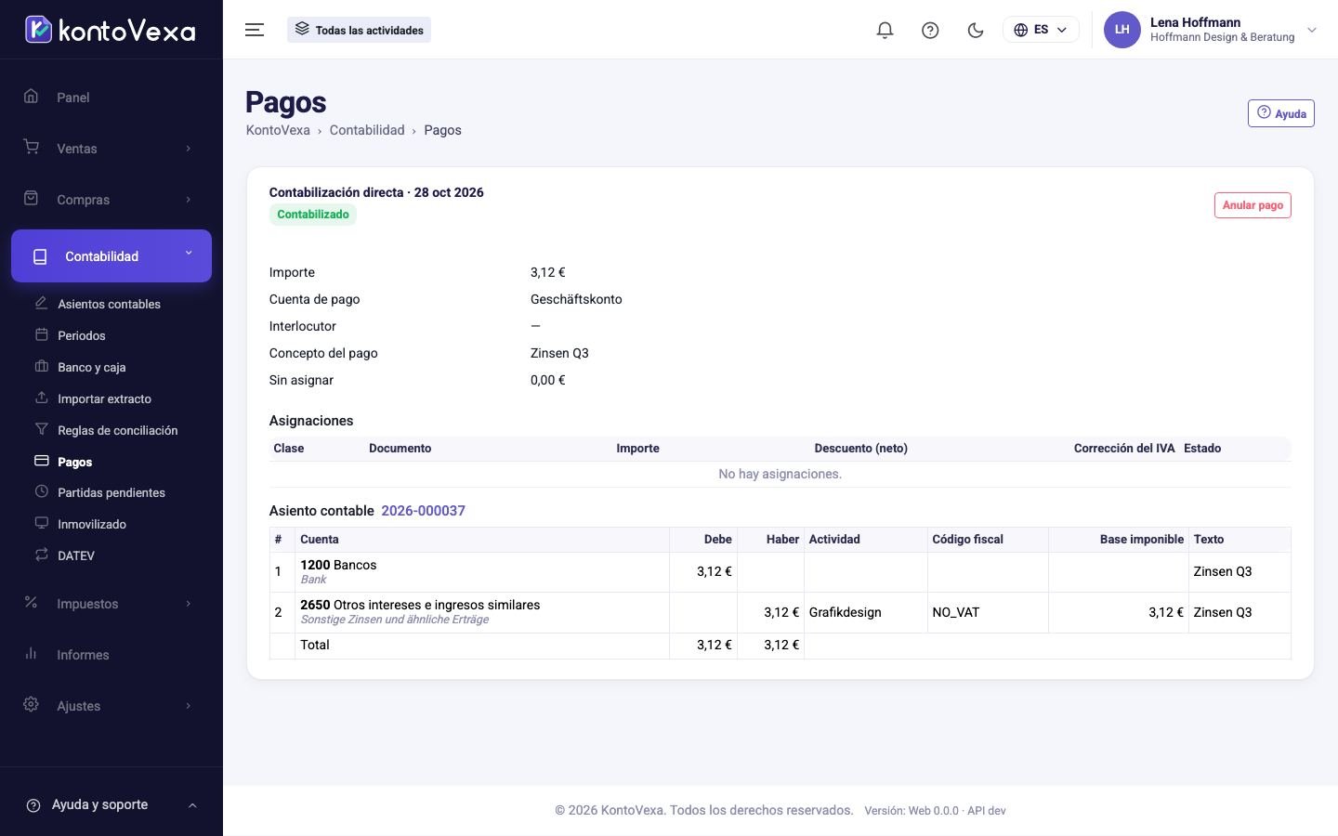This screenshot has width=1338, height=836.
Task: Click the Inmovilizado monitor icon
Action: 41,523
